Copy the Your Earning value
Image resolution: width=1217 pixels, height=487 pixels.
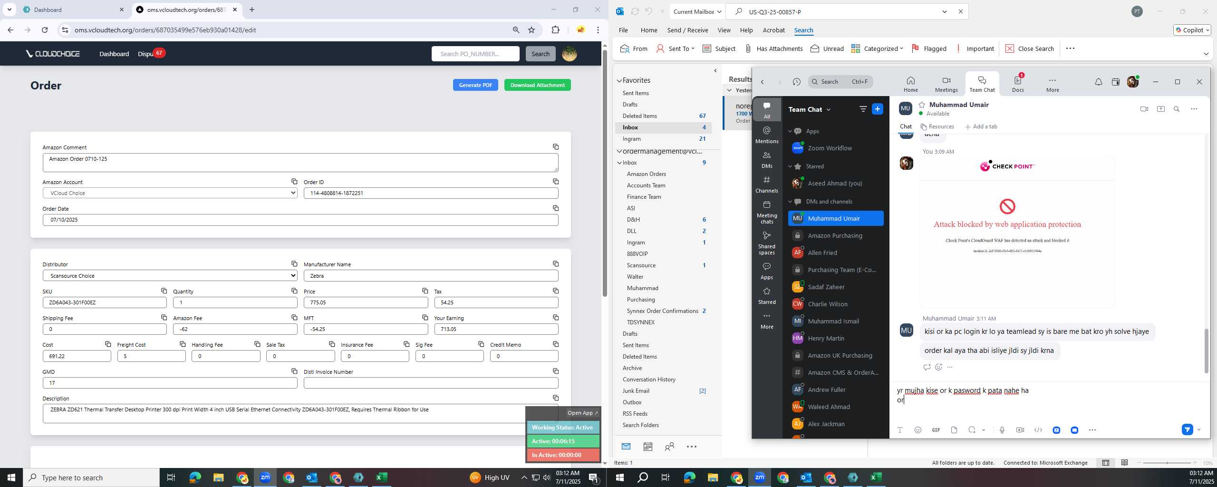tap(556, 318)
